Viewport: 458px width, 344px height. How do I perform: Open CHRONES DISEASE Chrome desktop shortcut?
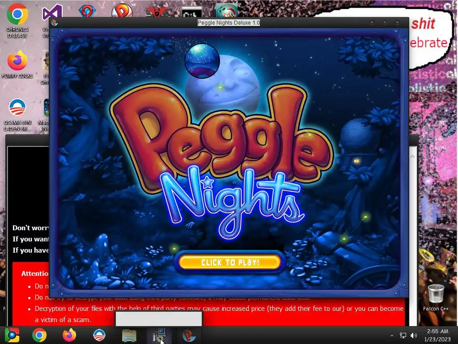(17, 21)
